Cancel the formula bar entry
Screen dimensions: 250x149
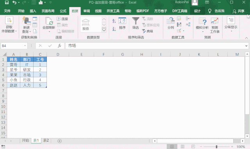40,46
